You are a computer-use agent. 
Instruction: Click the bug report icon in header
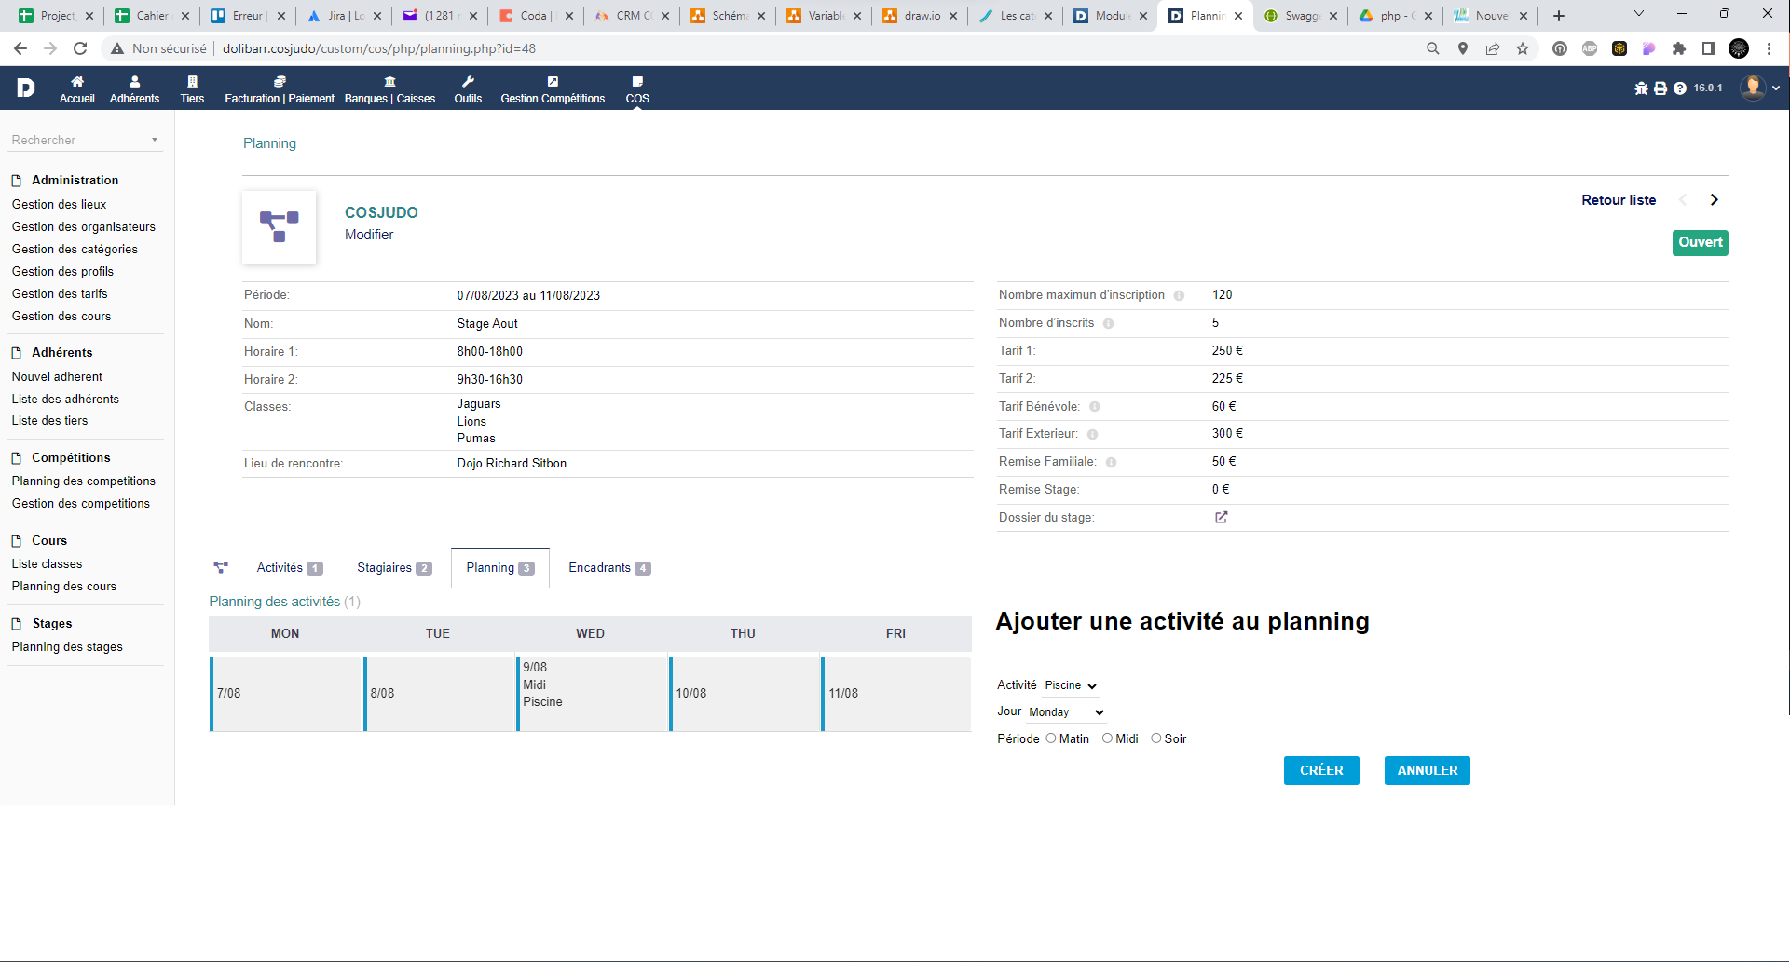1641,88
